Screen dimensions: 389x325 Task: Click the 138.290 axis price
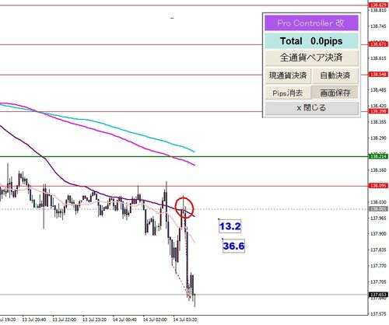(378, 138)
